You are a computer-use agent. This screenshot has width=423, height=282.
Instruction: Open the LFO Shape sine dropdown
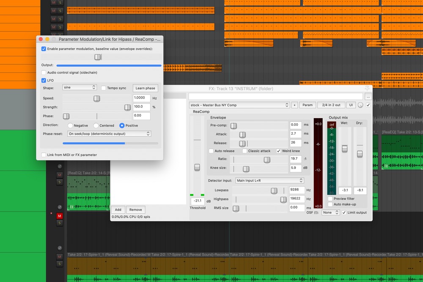[x=80, y=88]
